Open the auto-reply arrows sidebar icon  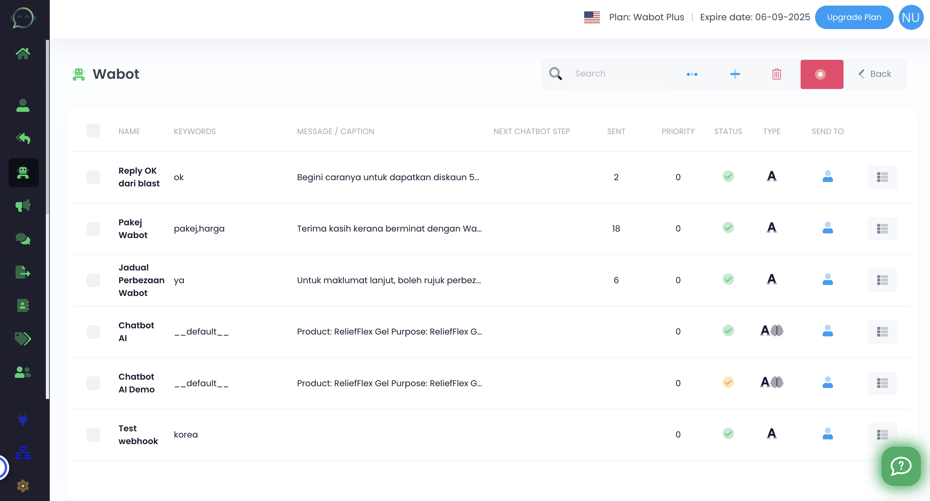23,138
